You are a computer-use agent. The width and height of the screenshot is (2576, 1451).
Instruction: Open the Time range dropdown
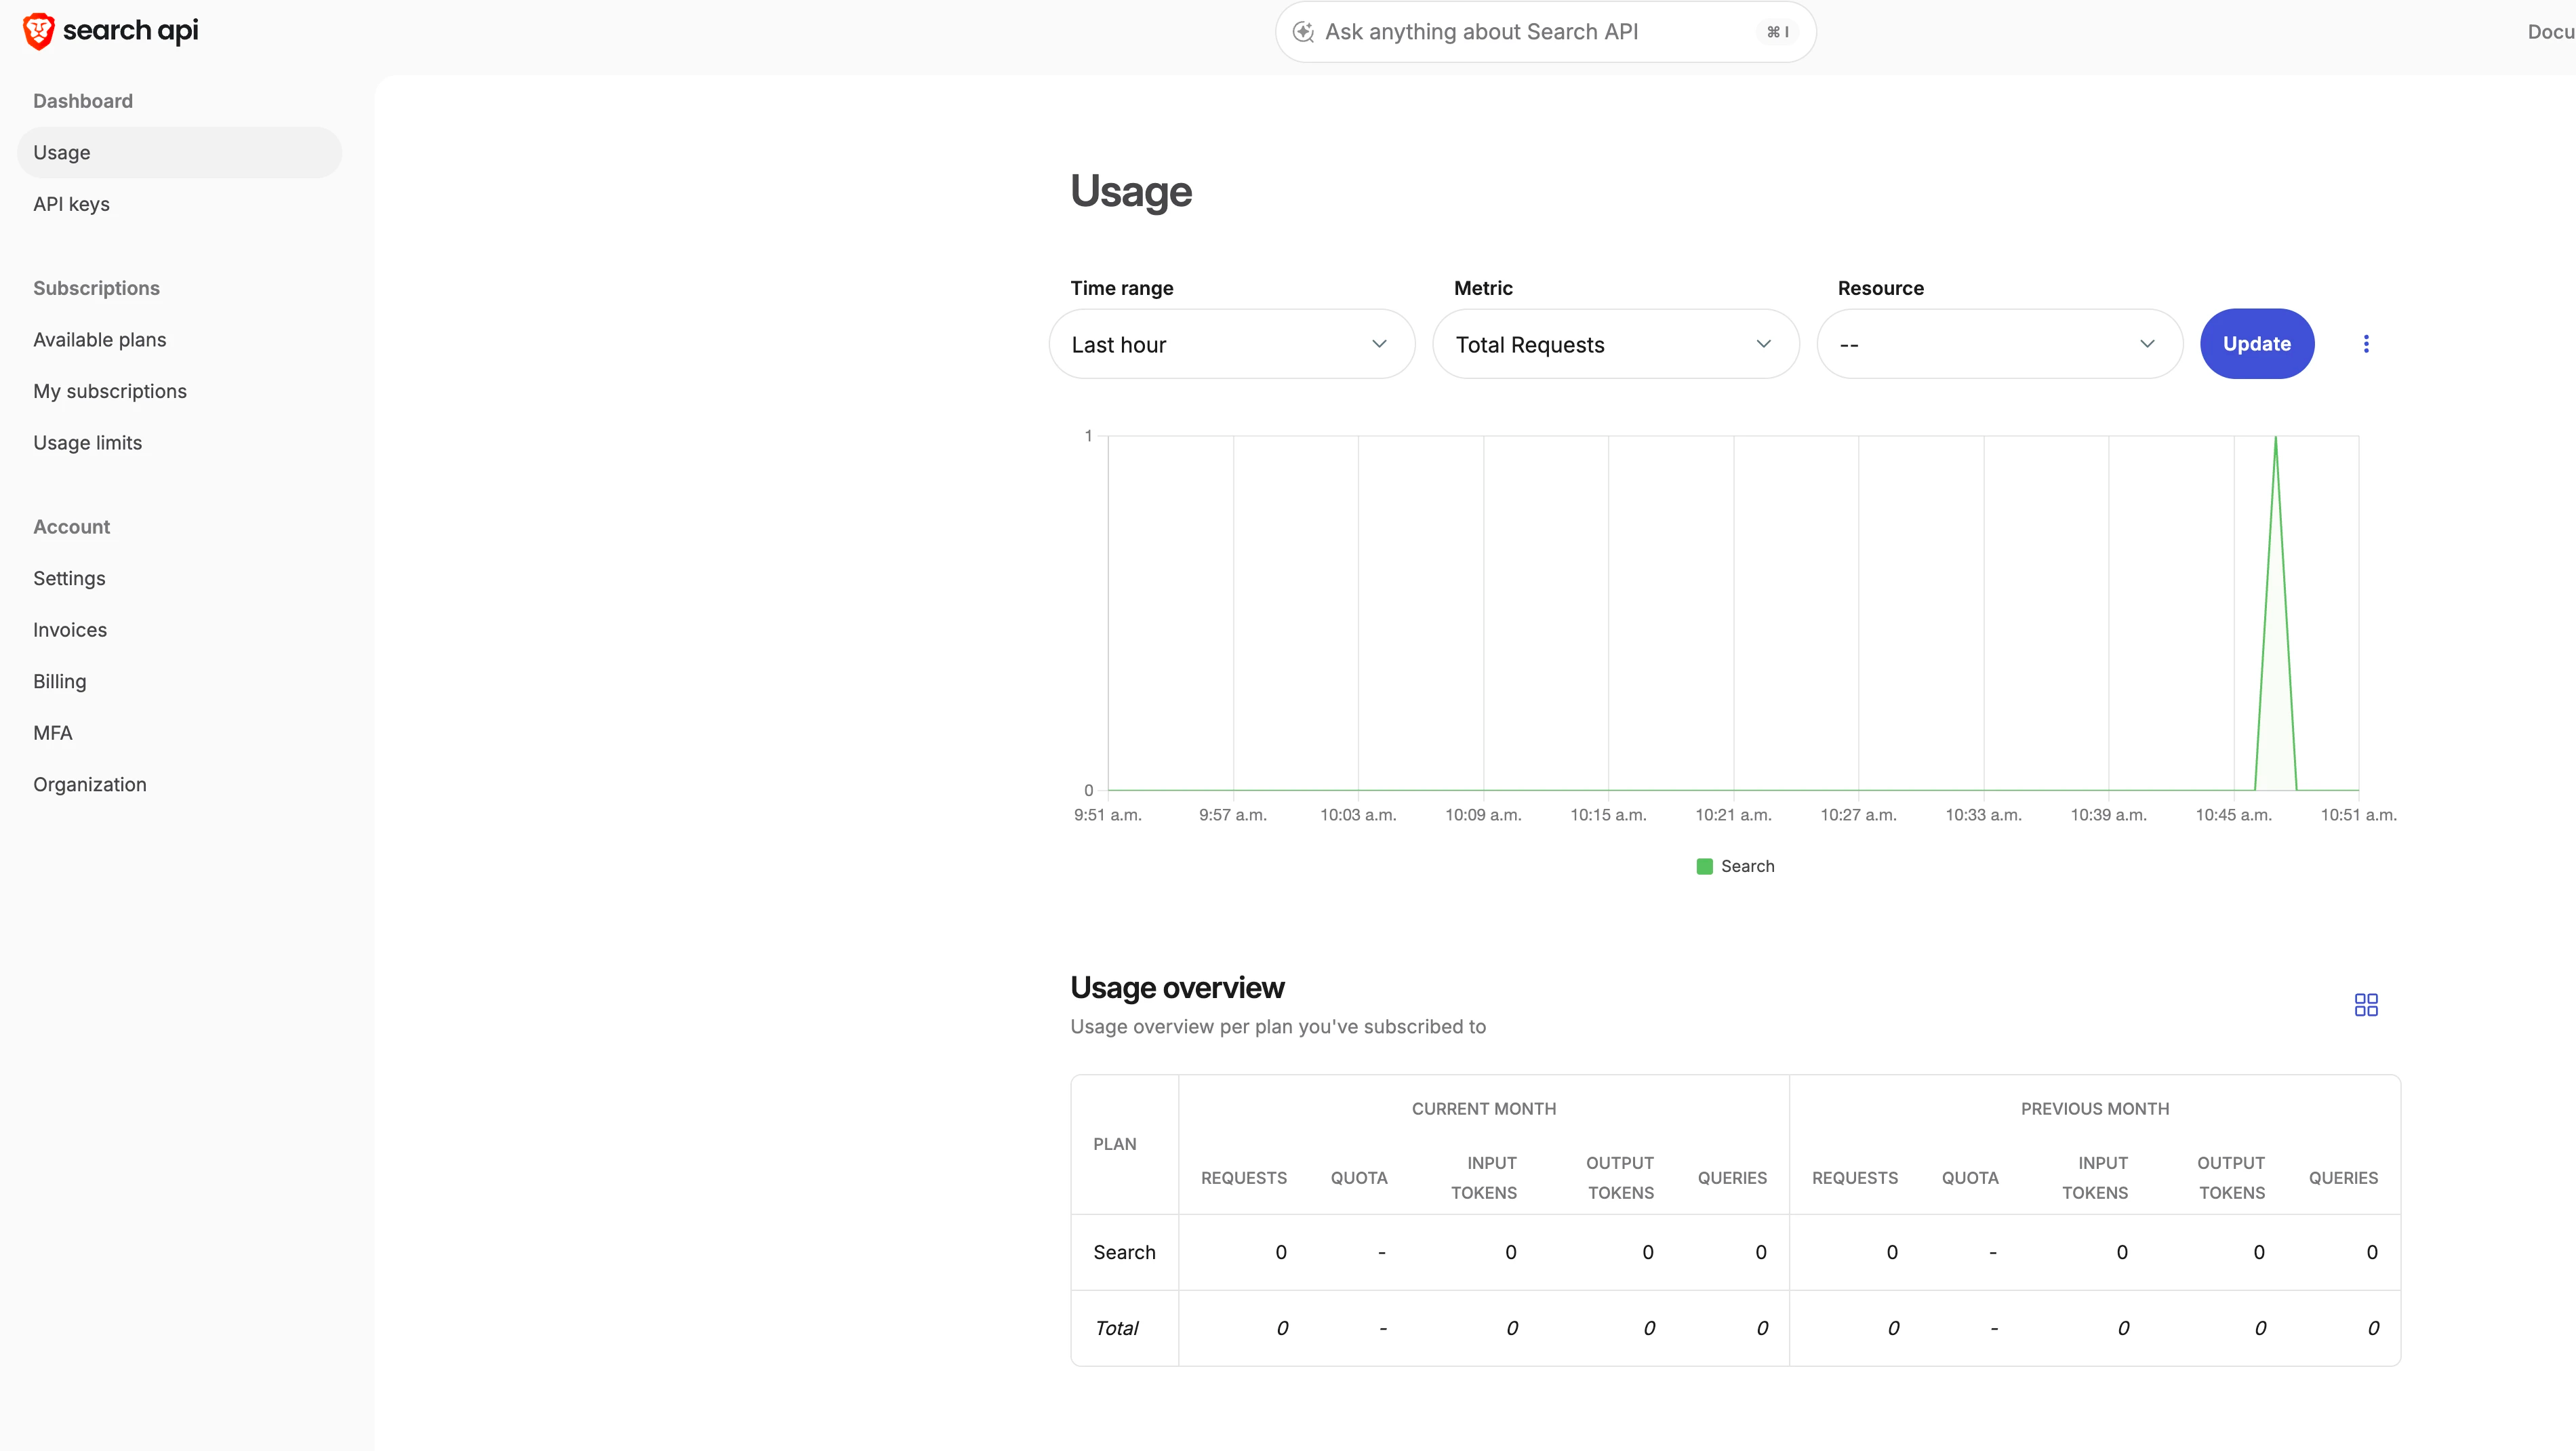(1231, 344)
